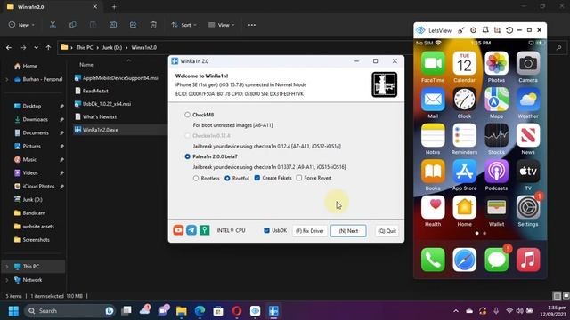Click the YouTube icon in WinRa1n footer

pyautogui.click(x=178, y=230)
